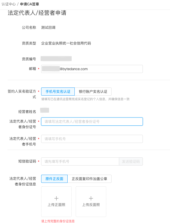Click the 邮箱 email input field
Viewport: 170px width, 223px height.
point(92,69)
